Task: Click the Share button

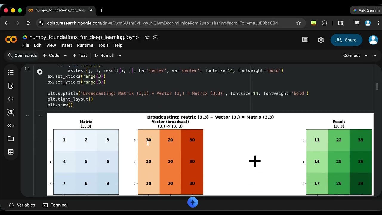Action: coord(346,40)
